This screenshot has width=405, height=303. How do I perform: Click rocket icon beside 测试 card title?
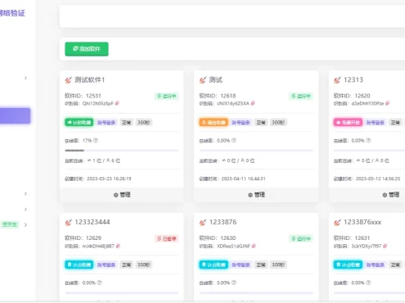pos(203,80)
